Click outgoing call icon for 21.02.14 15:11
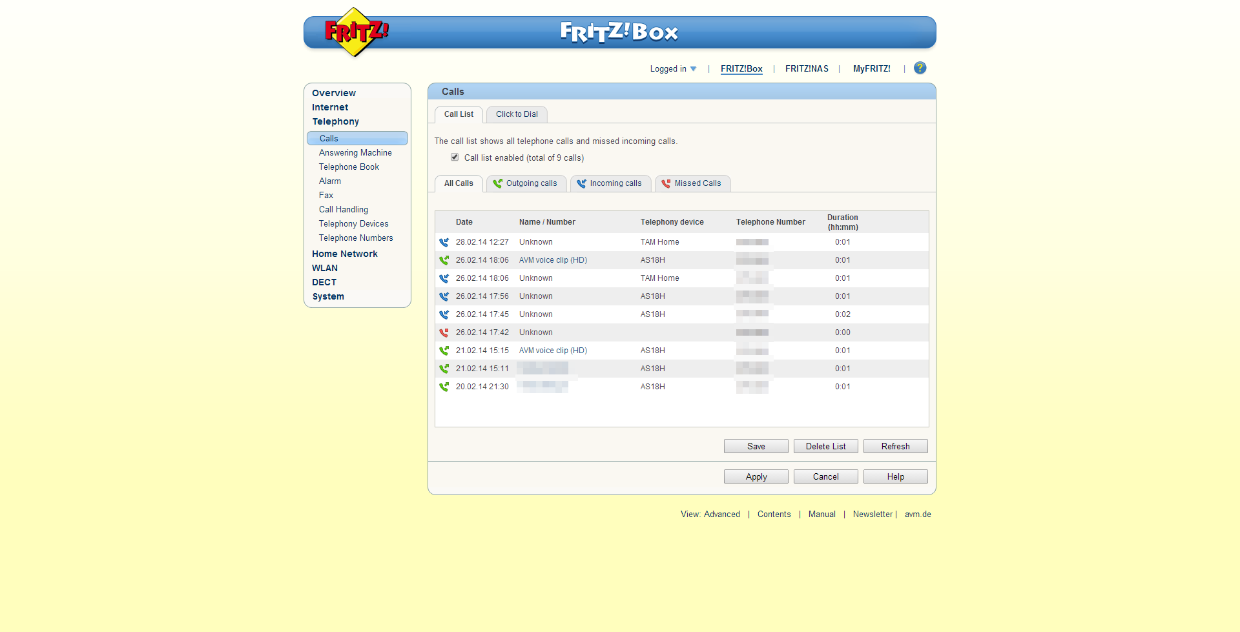This screenshot has width=1240, height=632. [444, 369]
